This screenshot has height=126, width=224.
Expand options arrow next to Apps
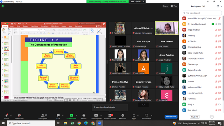click(x=138, y=115)
